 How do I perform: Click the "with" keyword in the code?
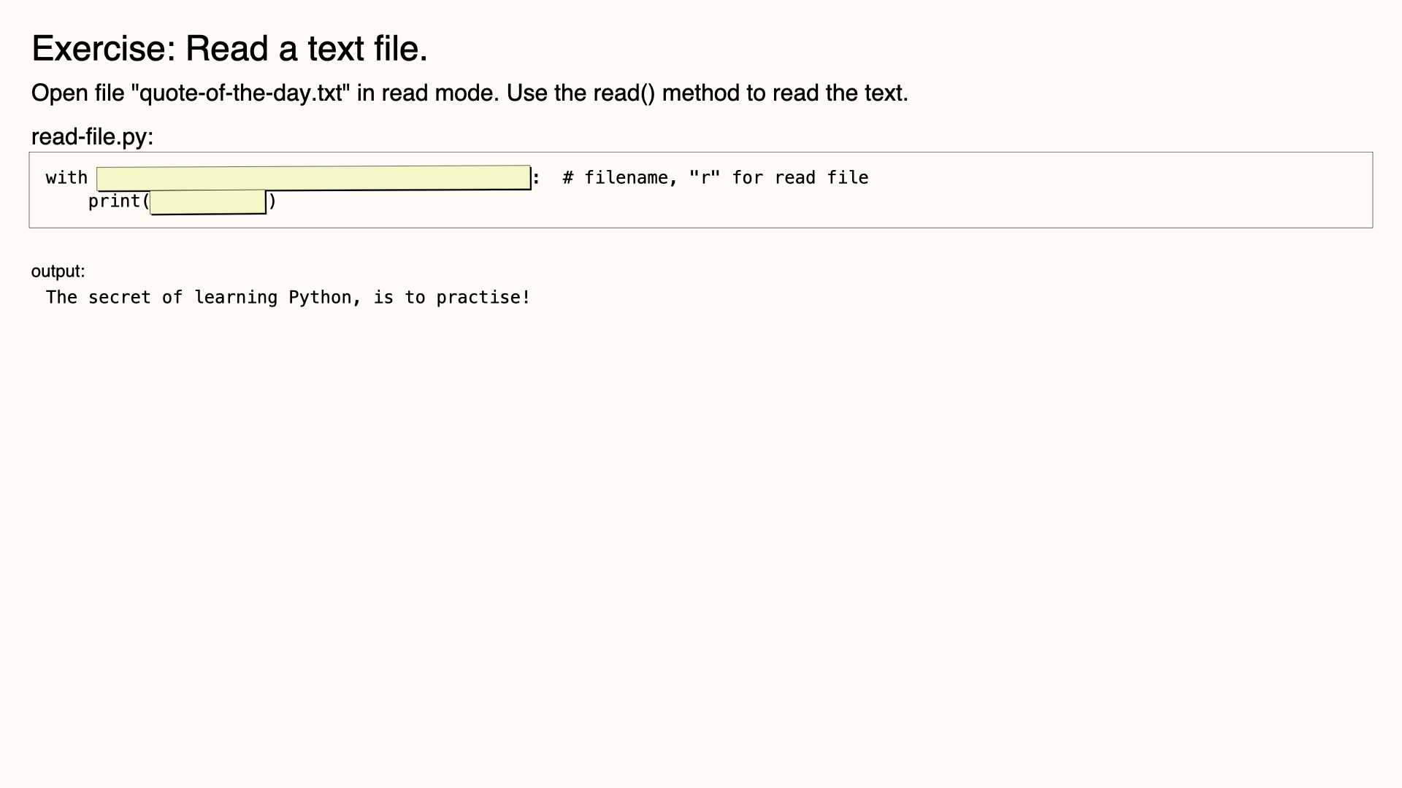(66, 177)
